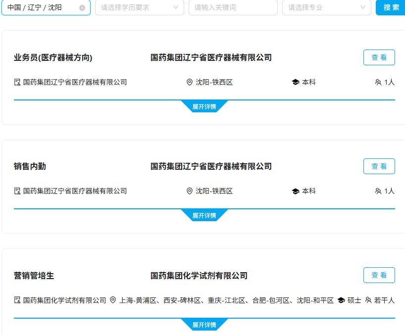Click graduation cap icon in 业务员 card
This screenshot has width=405, height=335.
[x=296, y=82]
